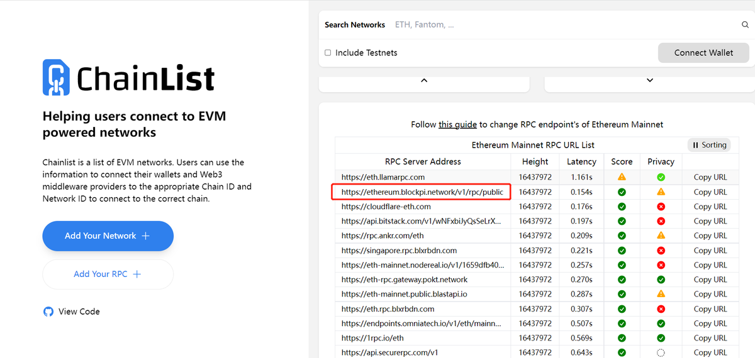Viewport: 755px width, 358px height.
Task: Copy URL for eth-mainnet.public.blastapi.io
Action: tap(710, 294)
